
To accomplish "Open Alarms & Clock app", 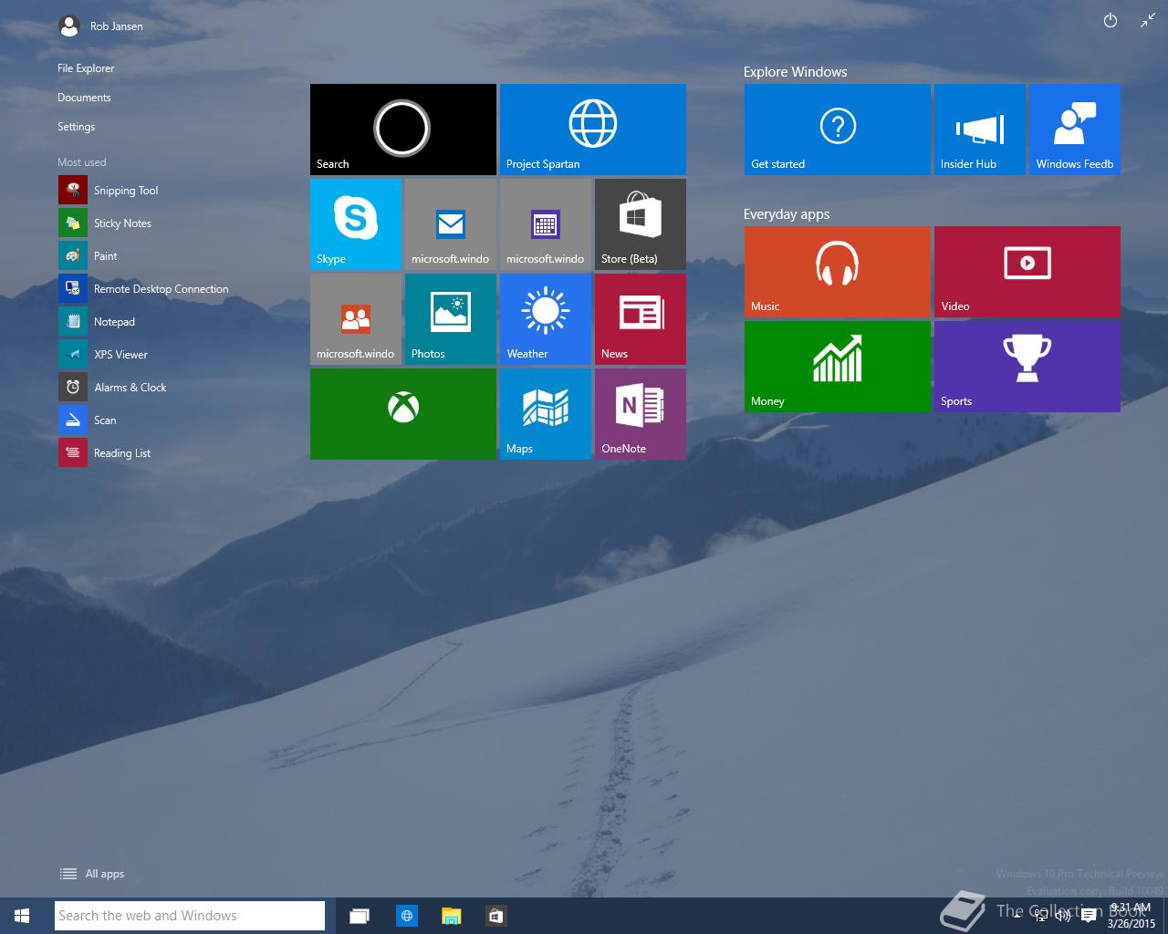I will point(112,388).
